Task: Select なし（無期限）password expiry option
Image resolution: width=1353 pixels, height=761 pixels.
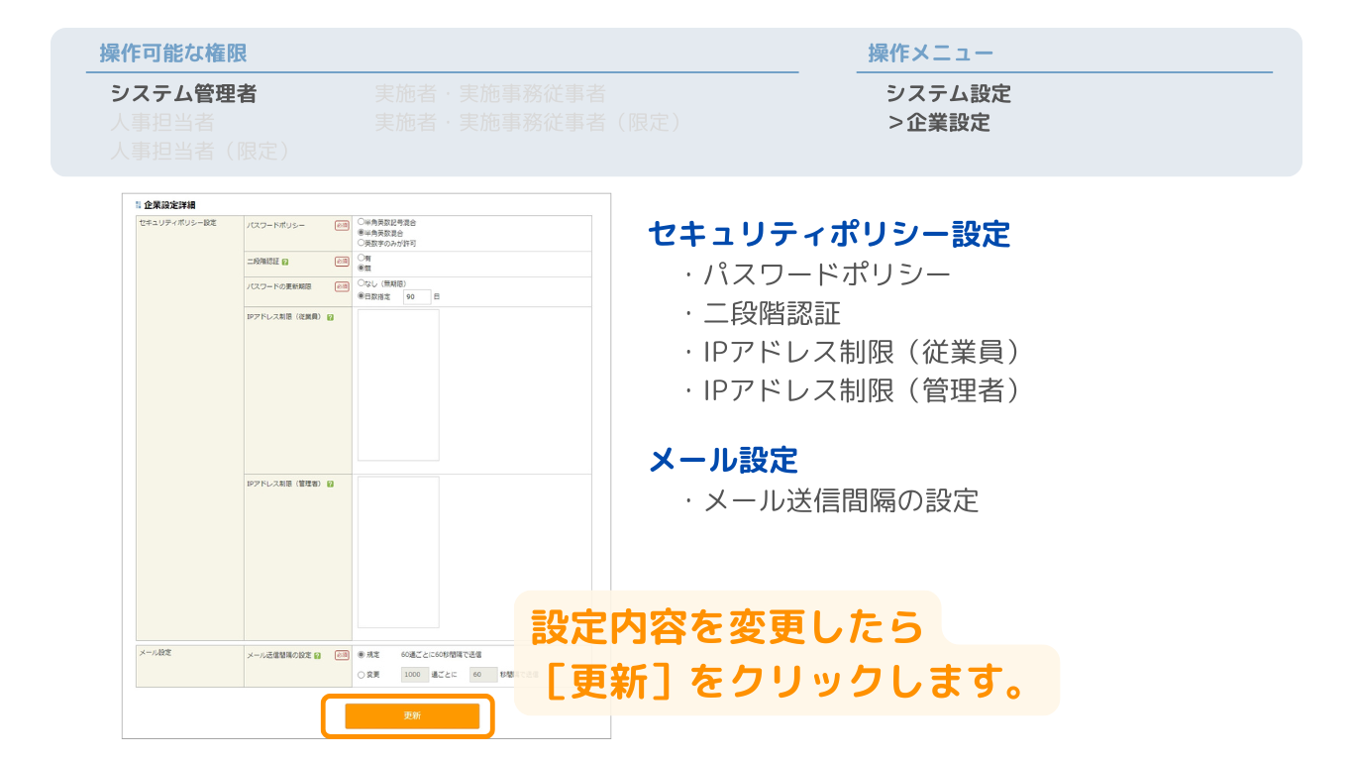Action: (362, 283)
